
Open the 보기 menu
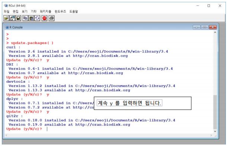[x=25, y=11]
